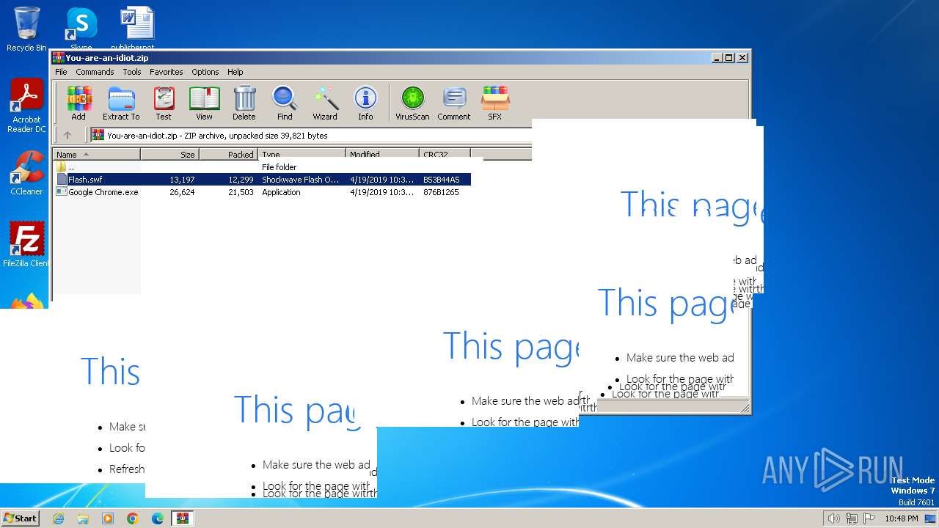This screenshot has height=528, width=939.
Task: Click the 'Shockwave Flash O...' type cell
Action: pyautogui.click(x=300, y=180)
